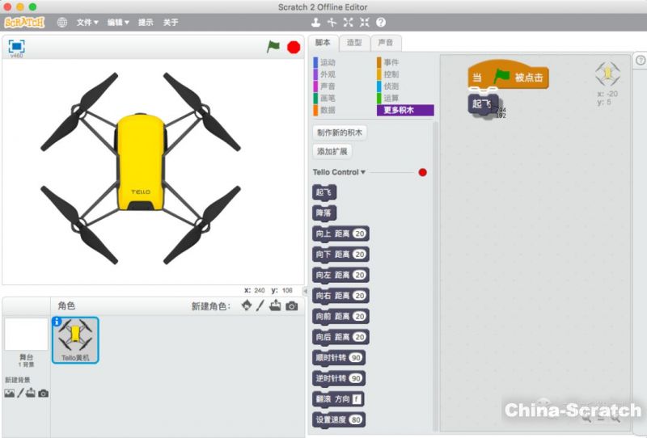Create new sprite from camera icon
The height and width of the screenshot is (438, 647).
point(292,306)
